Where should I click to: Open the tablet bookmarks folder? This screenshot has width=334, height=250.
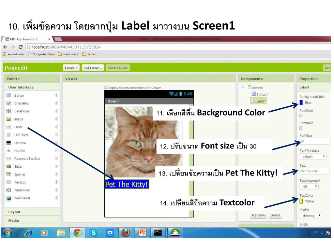coord(89,54)
